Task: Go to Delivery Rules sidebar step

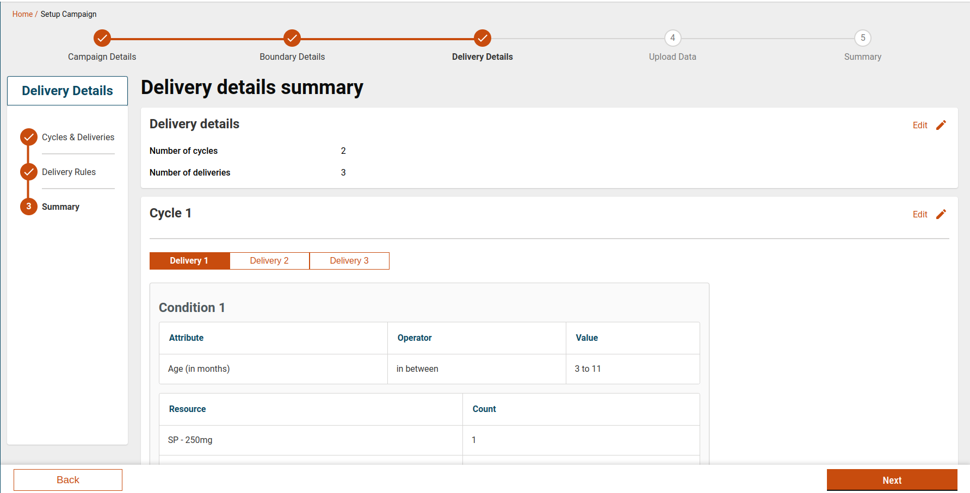Action: pyautogui.click(x=69, y=172)
